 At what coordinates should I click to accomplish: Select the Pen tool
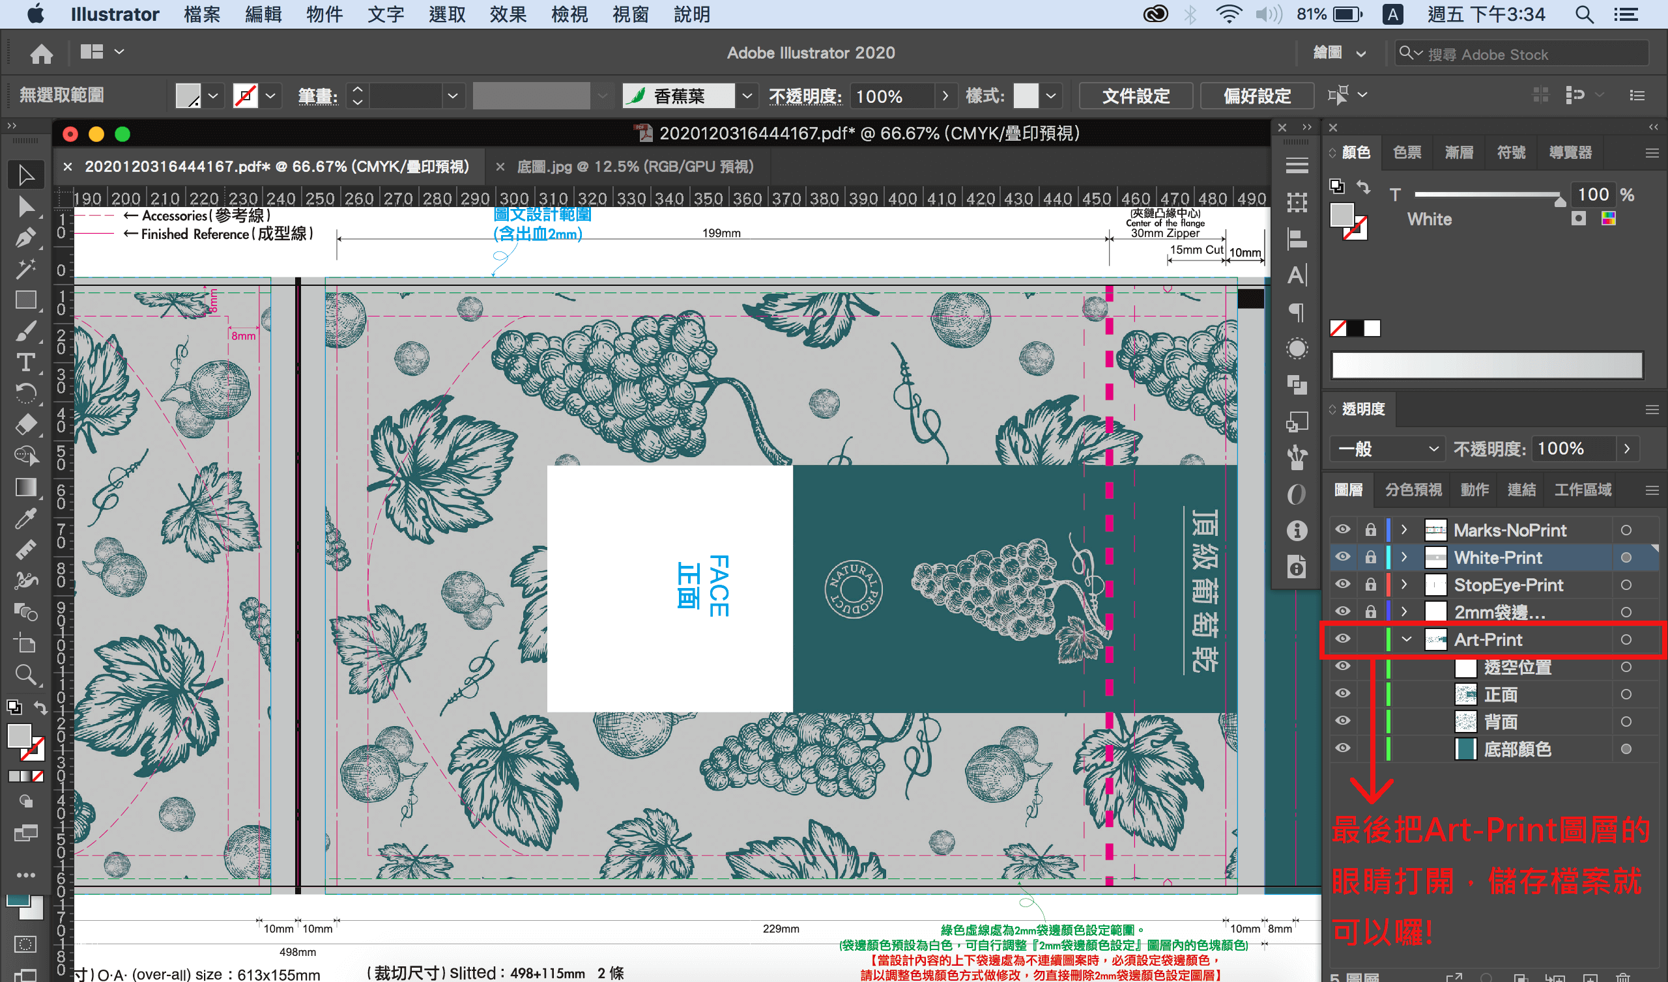25,238
